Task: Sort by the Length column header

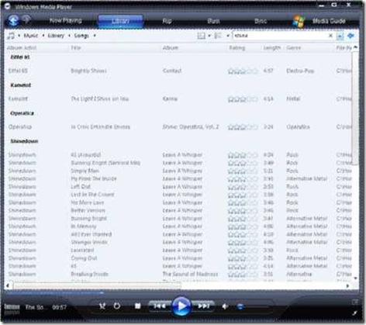Action: (x=272, y=48)
